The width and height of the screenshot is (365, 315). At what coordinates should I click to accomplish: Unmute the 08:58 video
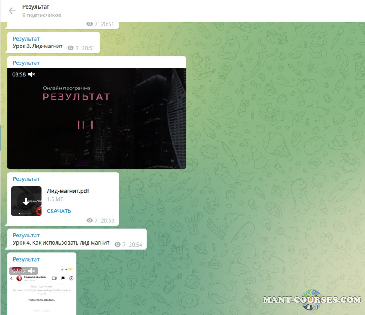tap(31, 74)
